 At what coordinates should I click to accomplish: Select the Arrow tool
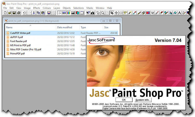coord(98,13)
